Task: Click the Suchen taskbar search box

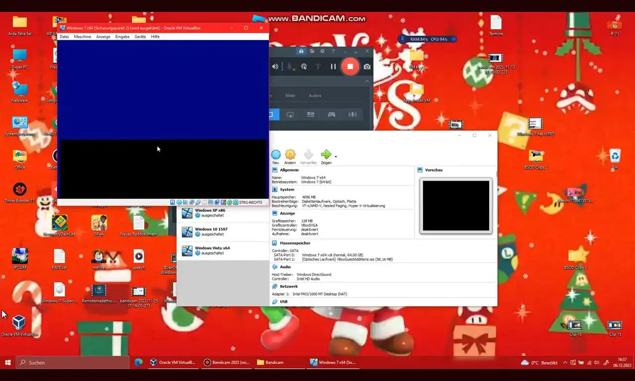Action: click(x=72, y=363)
